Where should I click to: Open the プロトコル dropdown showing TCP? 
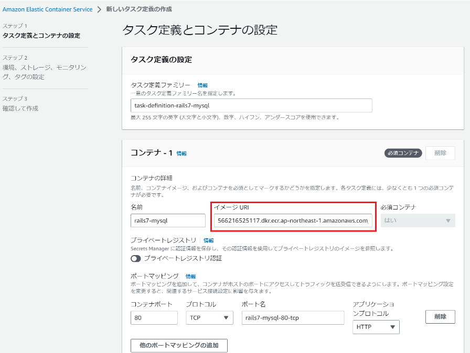point(209,318)
